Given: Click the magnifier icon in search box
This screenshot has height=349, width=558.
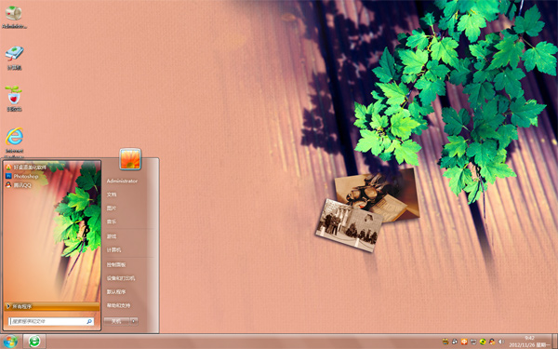Looking at the screenshot, I should tap(89, 322).
